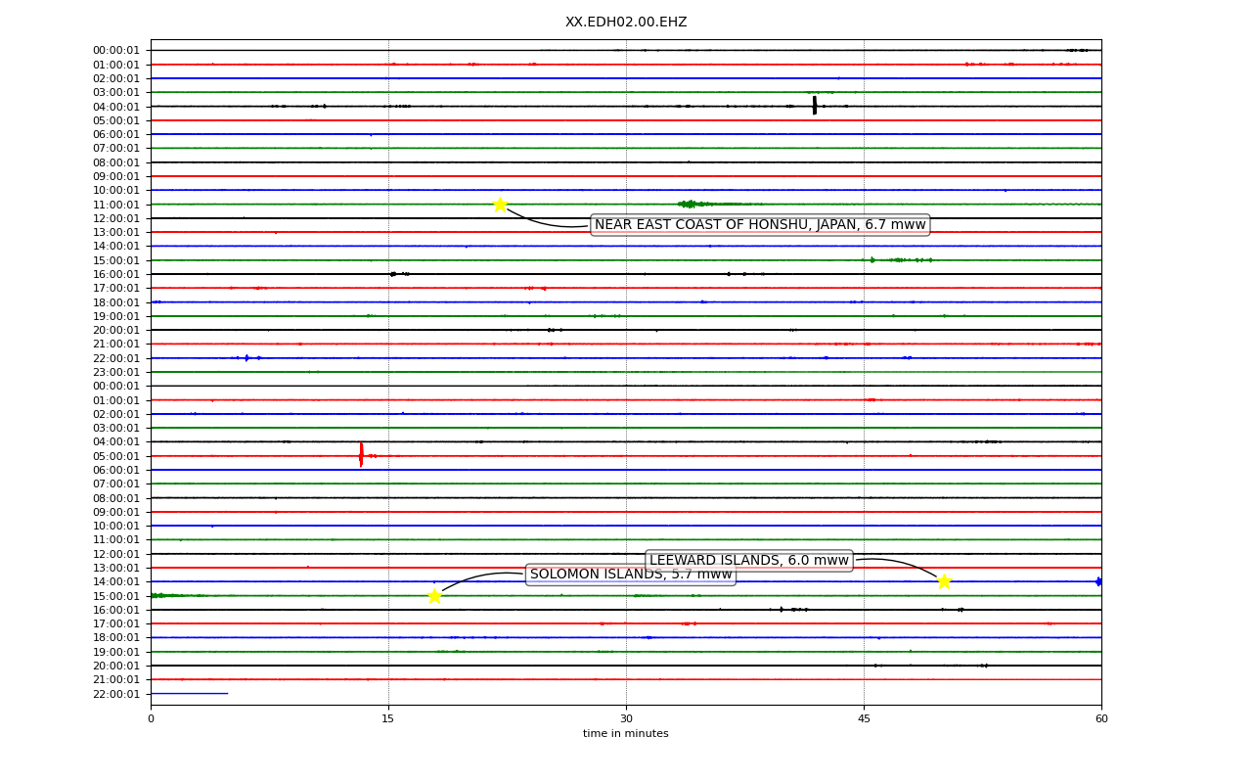Select the LEEWARD ISLANDS 6.0 mww label
Viewport: 1252px width, 783px height.
[749, 561]
